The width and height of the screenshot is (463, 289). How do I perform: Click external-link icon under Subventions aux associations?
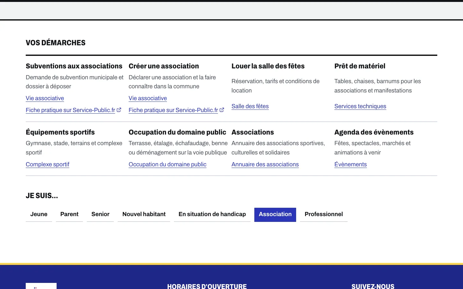119,110
